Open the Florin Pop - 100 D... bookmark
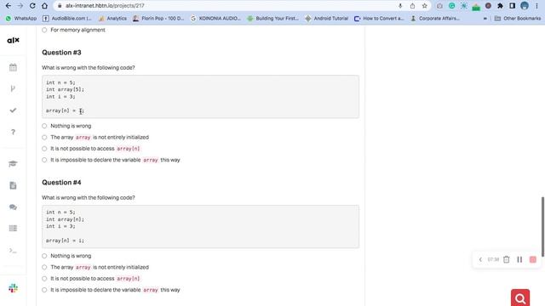Image resolution: width=545 pixels, height=306 pixels. coord(158,19)
